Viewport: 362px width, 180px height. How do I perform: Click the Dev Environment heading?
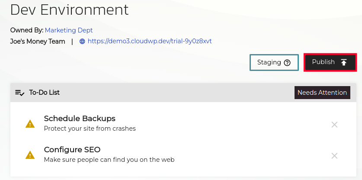tap(69, 10)
